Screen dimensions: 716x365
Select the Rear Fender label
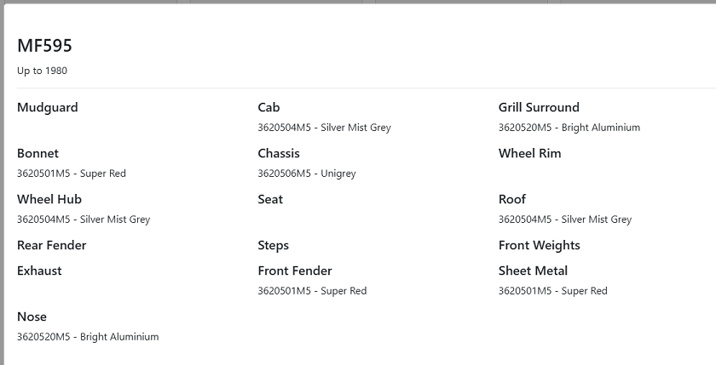point(51,245)
